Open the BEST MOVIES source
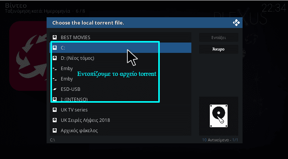The image size is (288, 159). (x=121, y=38)
